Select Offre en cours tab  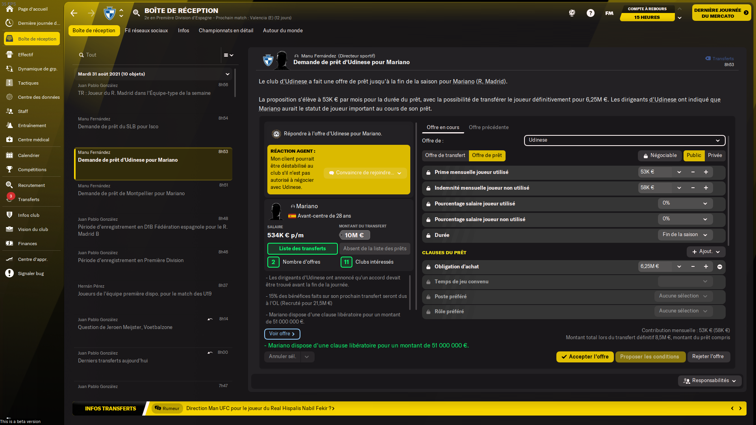coord(443,128)
